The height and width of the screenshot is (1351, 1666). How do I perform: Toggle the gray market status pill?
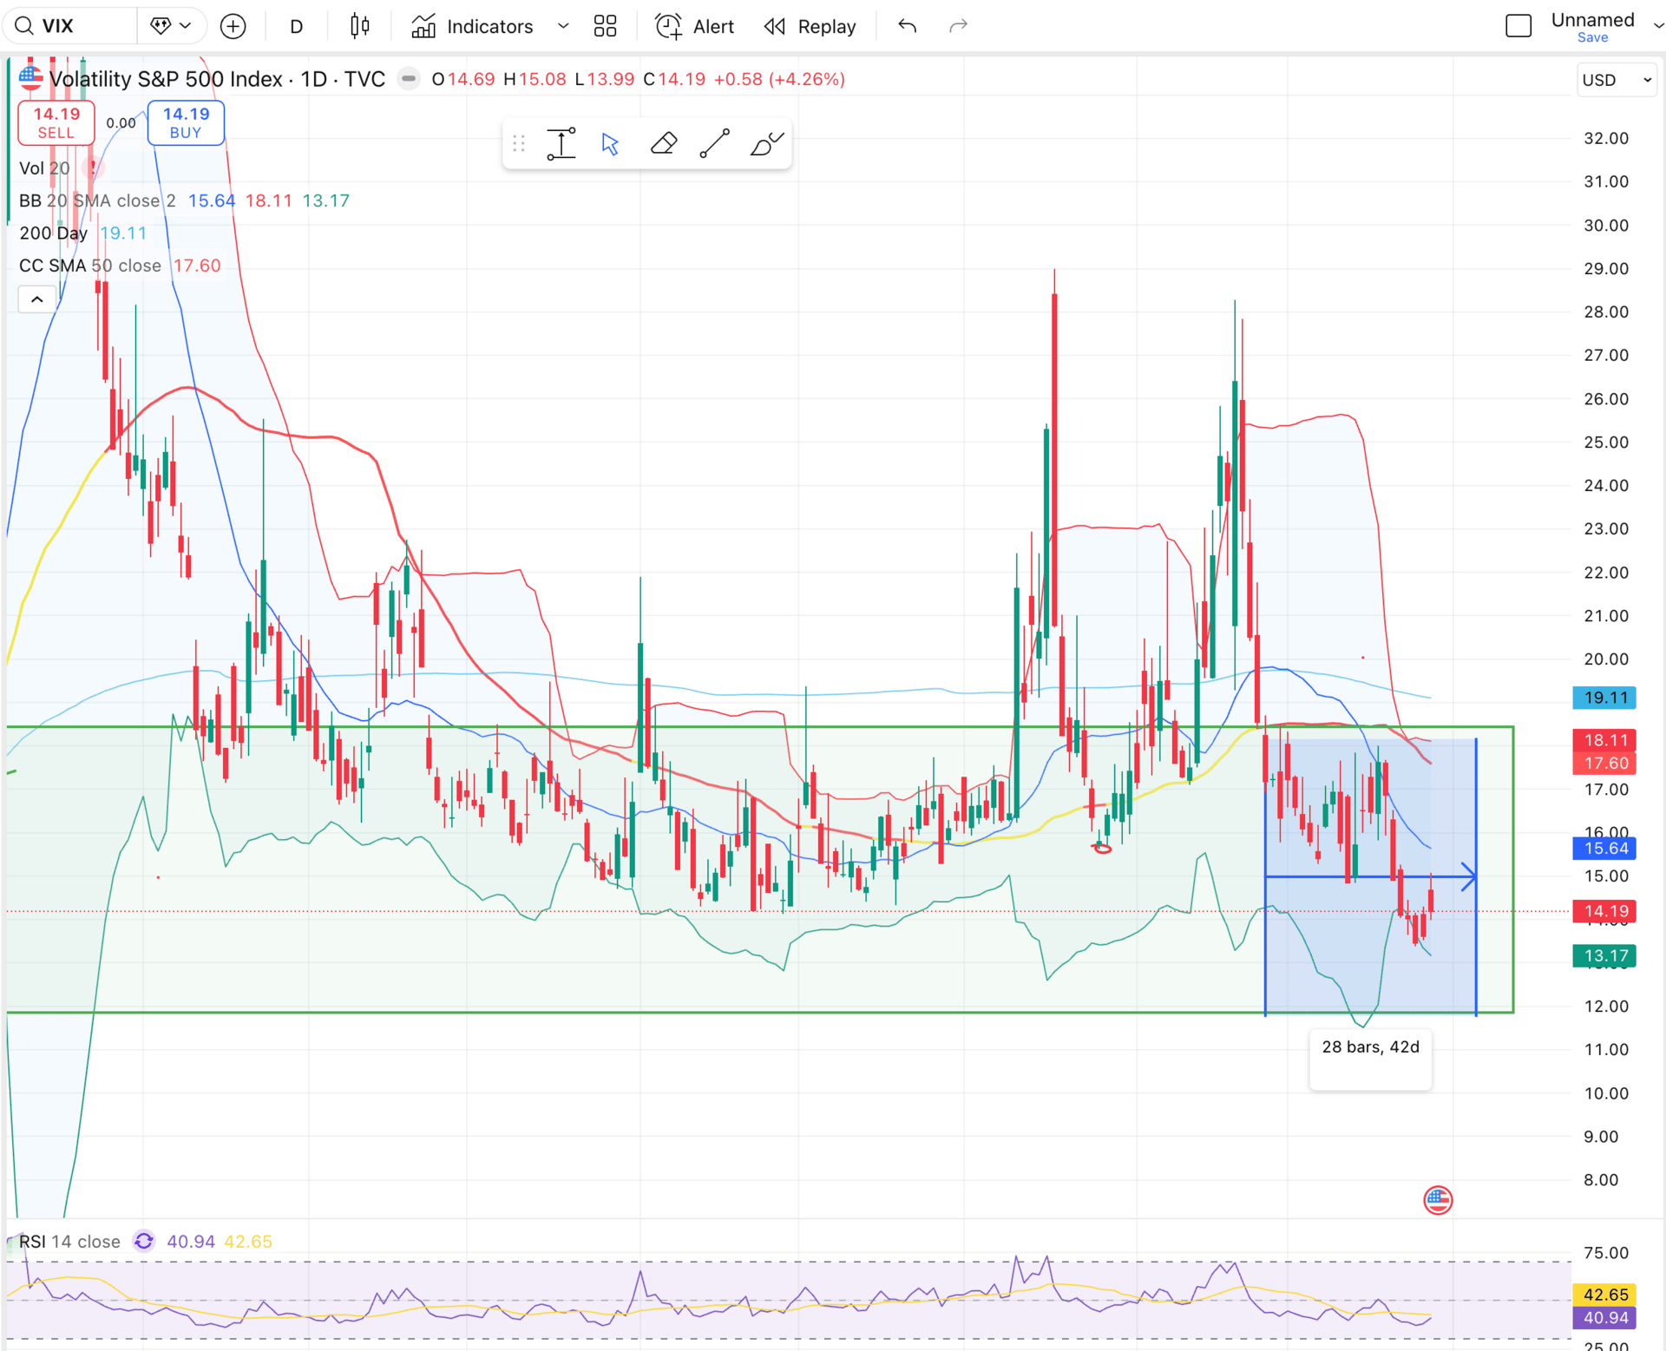(x=408, y=79)
